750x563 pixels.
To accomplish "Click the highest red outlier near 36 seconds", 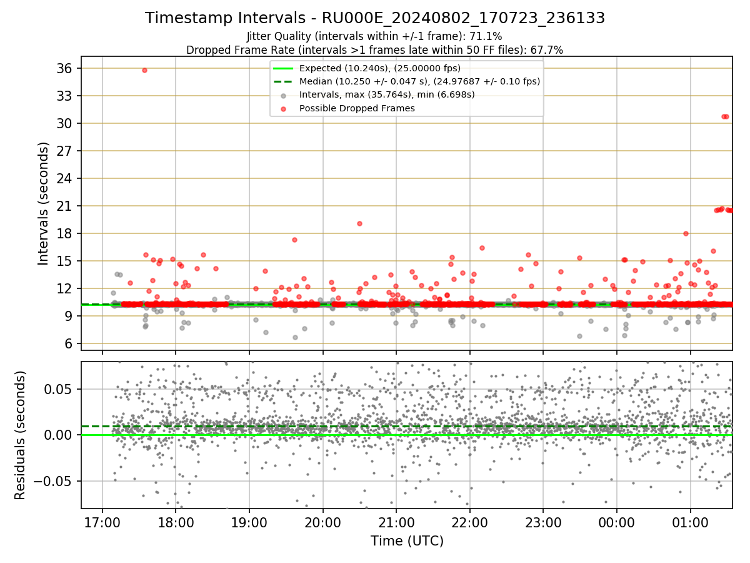I will coord(144,70).
